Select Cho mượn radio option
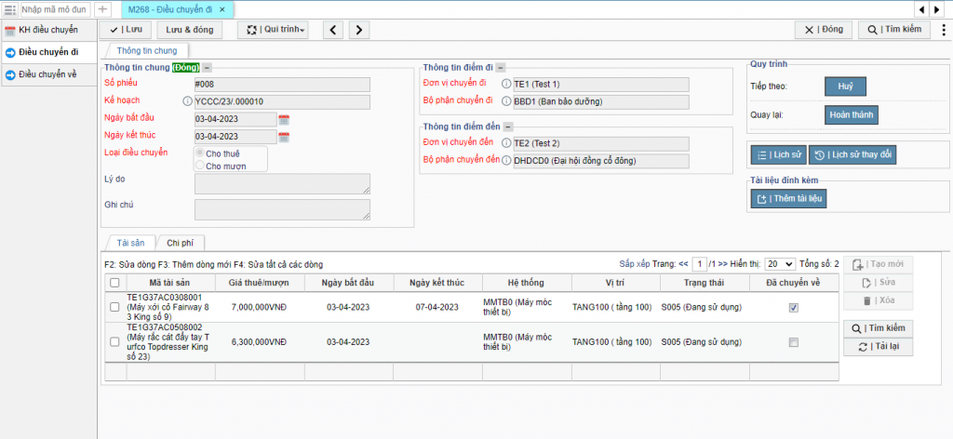This screenshot has width=953, height=439. click(x=199, y=166)
